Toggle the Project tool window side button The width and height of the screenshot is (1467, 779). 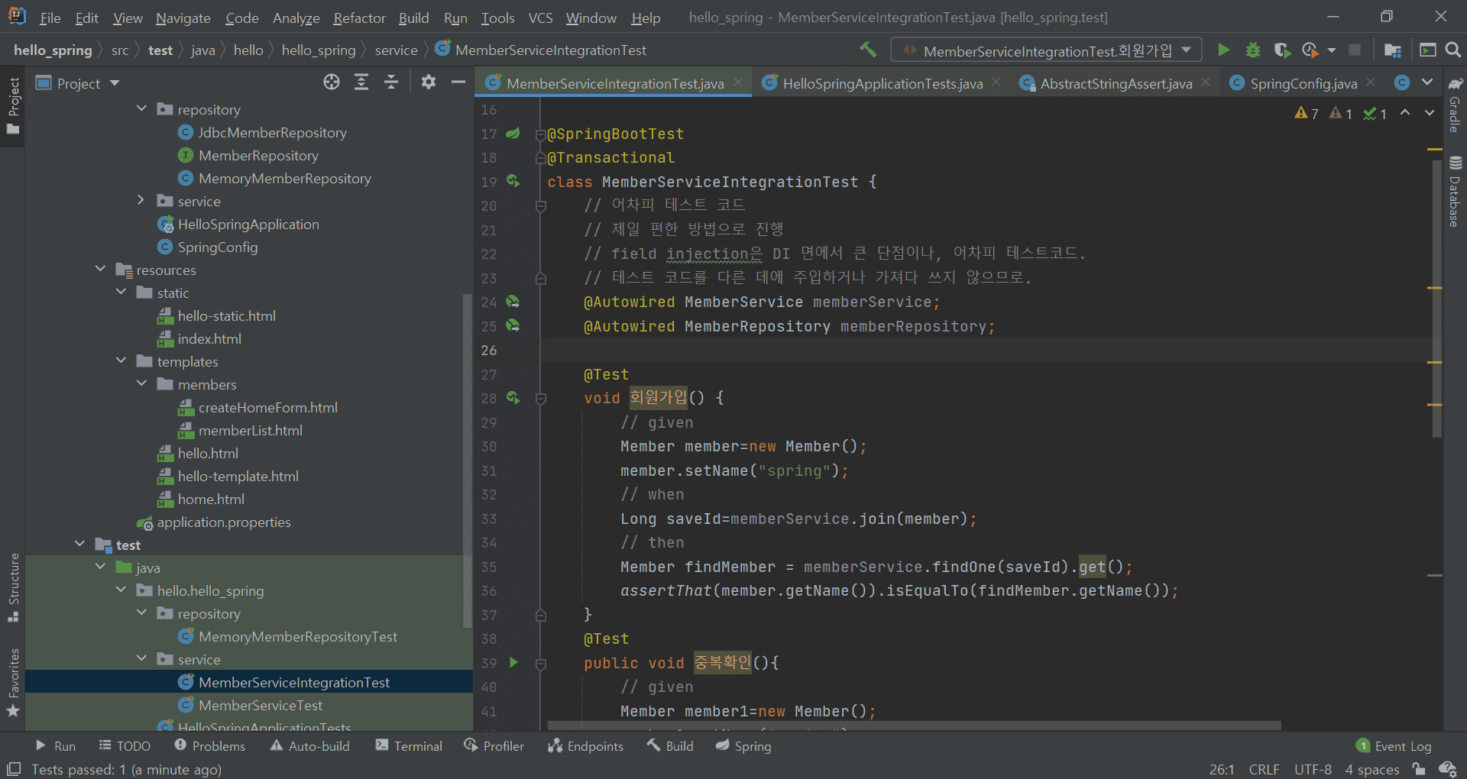coord(12,105)
